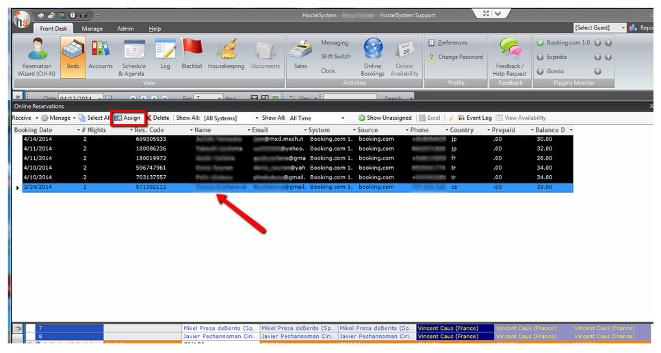Switch to the Manage ribbon tab
The width and height of the screenshot is (661, 353).
click(x=92, y=29)
